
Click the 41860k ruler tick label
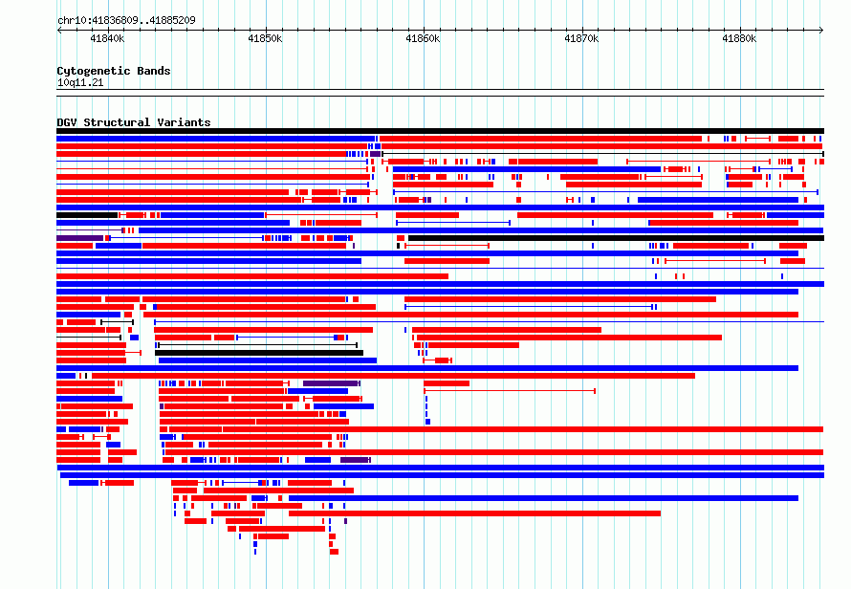tap(423, 38)
